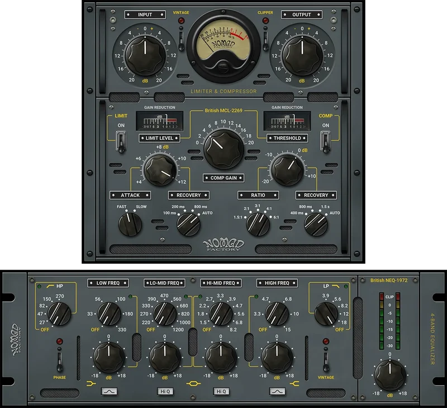Image resolution: width=447 pixels, height=408 pixels.
Task: Click the OUTPUT label plate
Action: [x=302, y=15]
